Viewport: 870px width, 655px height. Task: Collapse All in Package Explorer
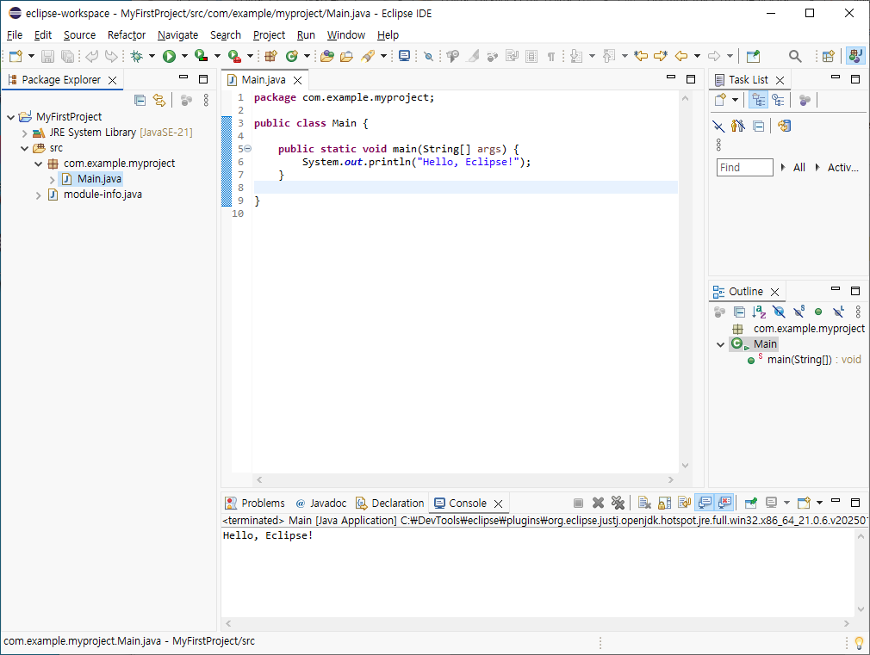[x=140, y=101]
